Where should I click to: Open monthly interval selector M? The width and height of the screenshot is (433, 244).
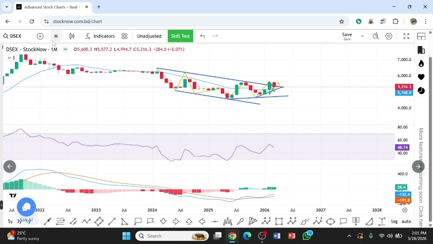pyautogui.click(x=56, y=36)
